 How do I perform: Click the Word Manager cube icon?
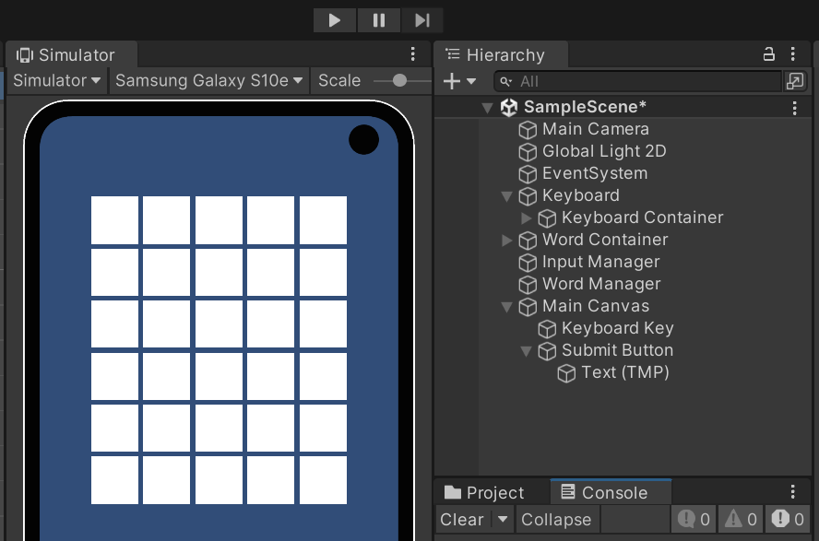pyautogui.click(x=528, y=285)
